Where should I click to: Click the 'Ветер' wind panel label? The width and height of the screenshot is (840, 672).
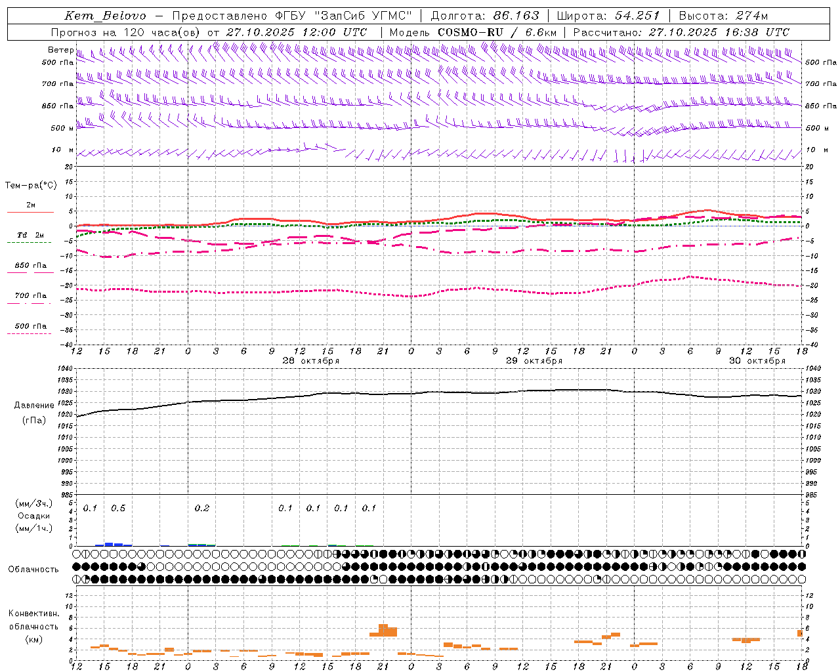click(60, 50)
